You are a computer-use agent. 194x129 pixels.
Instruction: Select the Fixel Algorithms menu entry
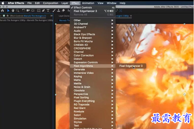[x=93, y=66]
